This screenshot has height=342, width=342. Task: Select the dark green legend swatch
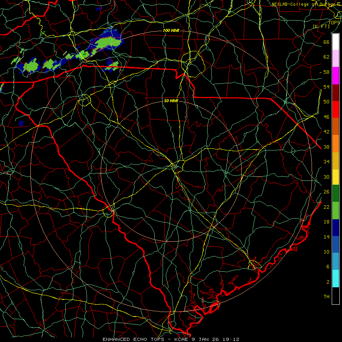pyautogui.click(x=336, y=193)
